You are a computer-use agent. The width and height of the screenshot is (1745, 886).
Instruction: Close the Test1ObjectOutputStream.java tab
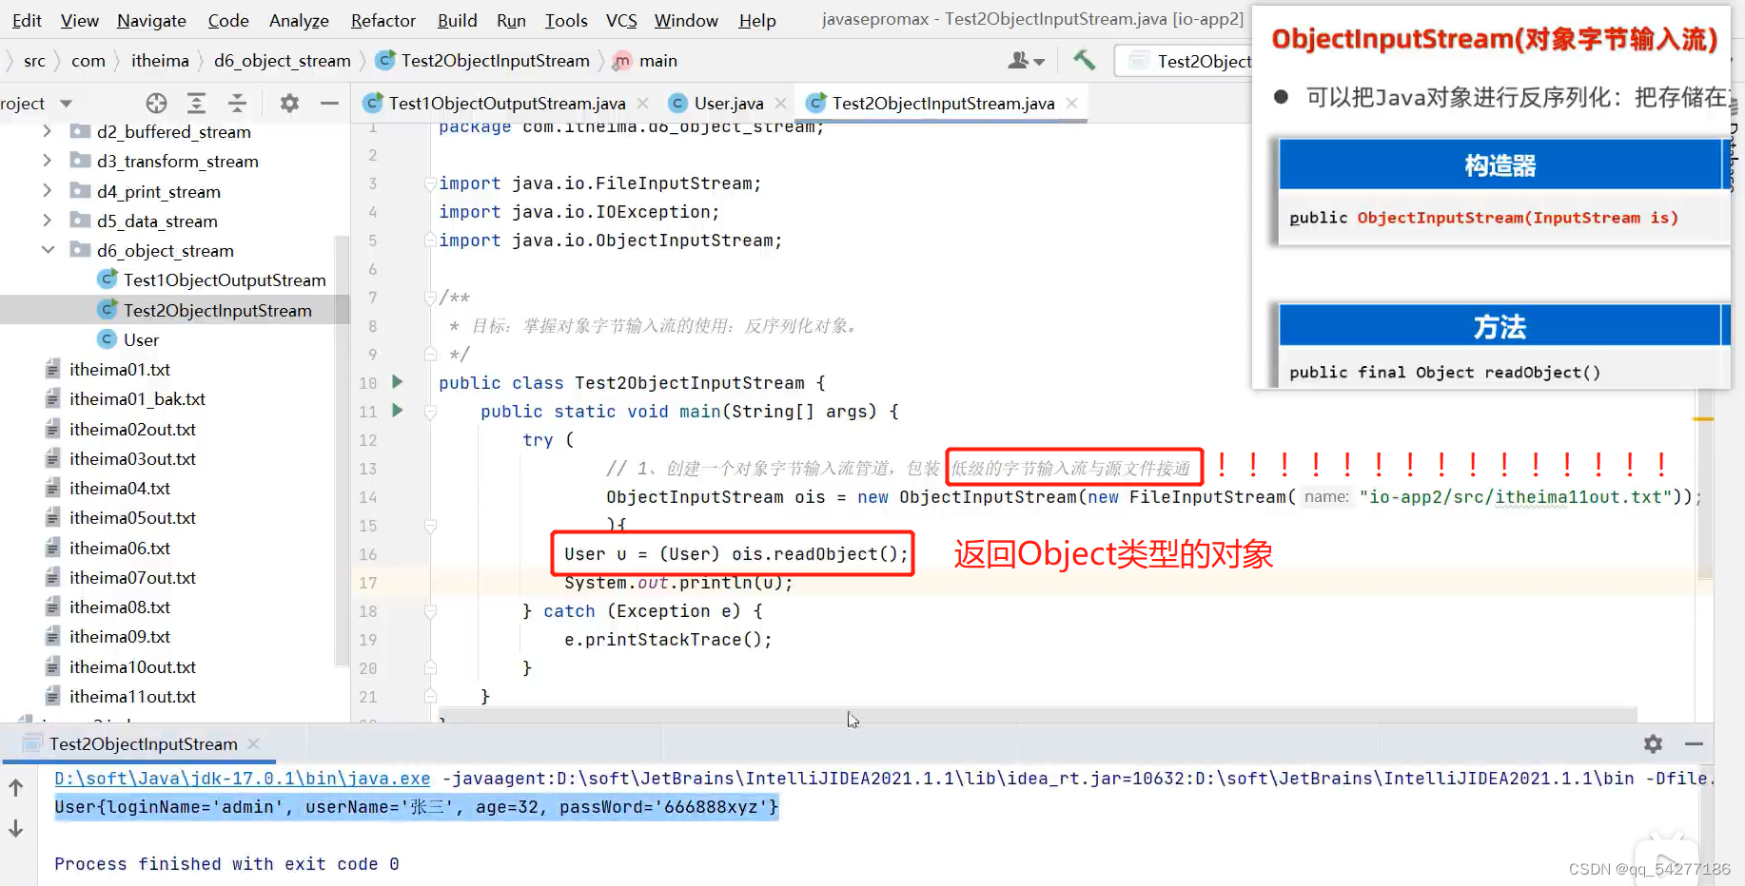[643, 103]
